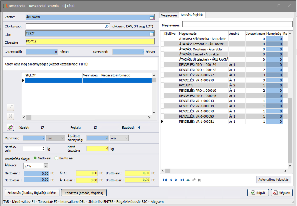The image size is (297, 206).
Task: Jump to last record in navigator
Action: [182, 180]
